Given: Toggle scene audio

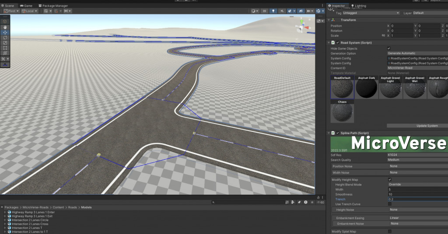Looking at the screenshot, I should click(282, 11).
